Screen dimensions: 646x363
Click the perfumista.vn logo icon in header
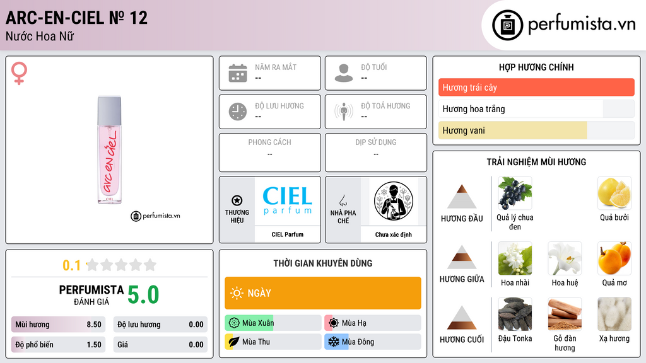507,25
